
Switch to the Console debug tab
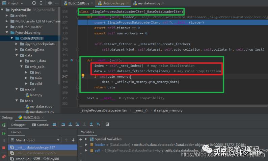pyautogui.click(x=41, y=125)
